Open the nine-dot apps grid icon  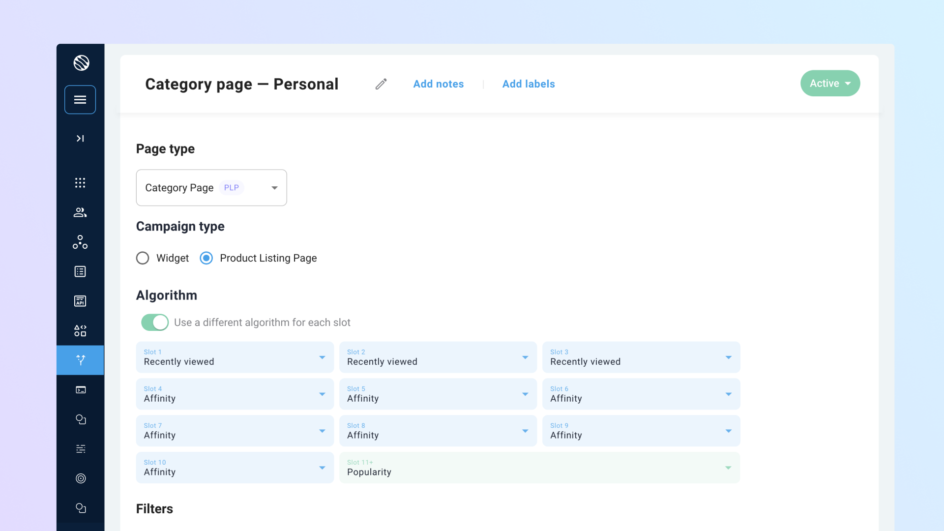tap(80, 183)
